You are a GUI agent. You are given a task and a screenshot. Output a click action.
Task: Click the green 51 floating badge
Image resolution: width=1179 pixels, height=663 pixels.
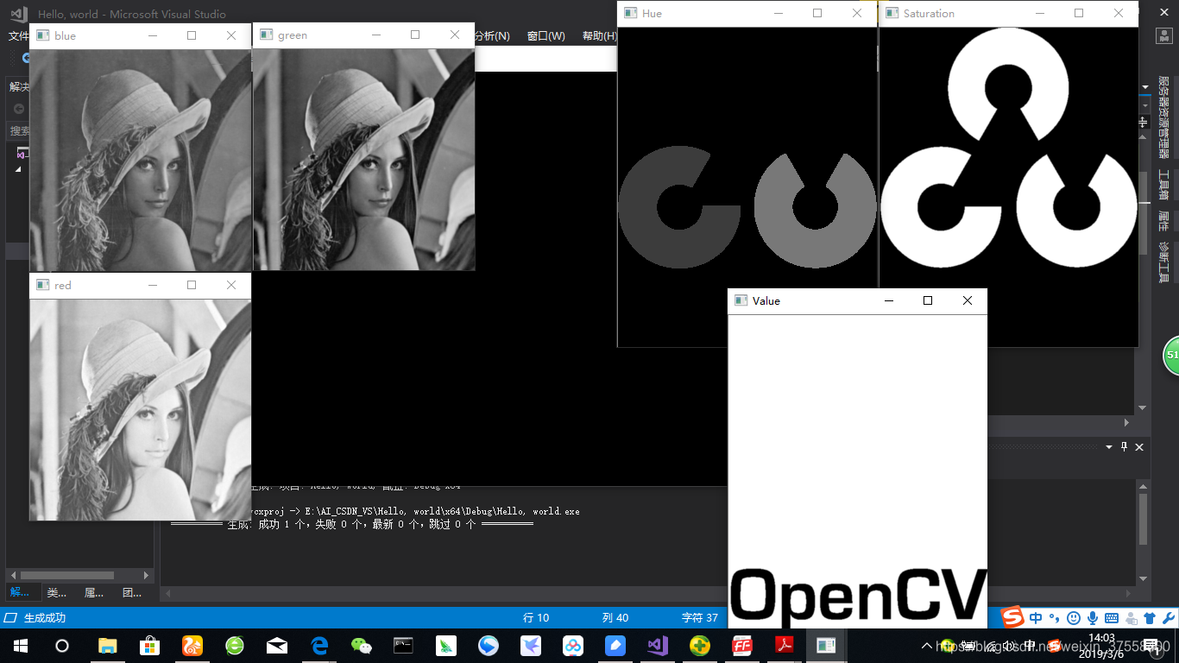pos(1170,355)
